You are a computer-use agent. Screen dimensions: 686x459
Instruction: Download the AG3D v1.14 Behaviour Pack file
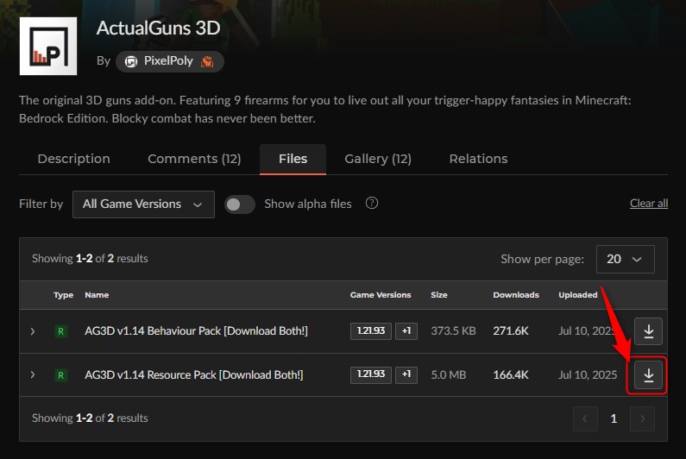pos(648,331)
